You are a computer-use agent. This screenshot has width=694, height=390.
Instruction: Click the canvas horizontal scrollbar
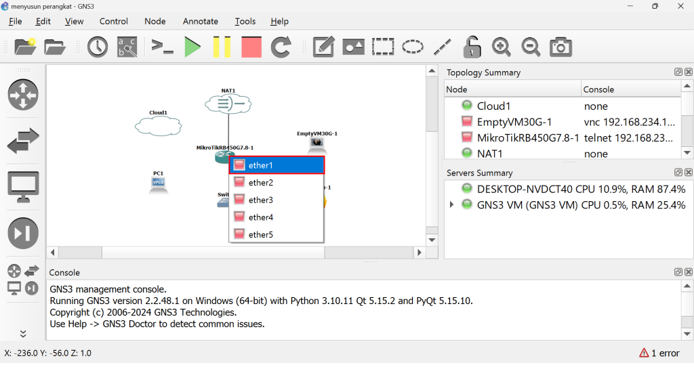click(213, 253)
